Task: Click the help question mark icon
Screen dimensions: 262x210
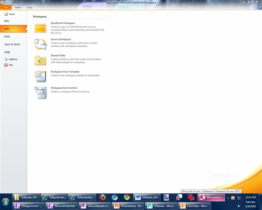Action: pyautogui.click(x=260, y=7)
